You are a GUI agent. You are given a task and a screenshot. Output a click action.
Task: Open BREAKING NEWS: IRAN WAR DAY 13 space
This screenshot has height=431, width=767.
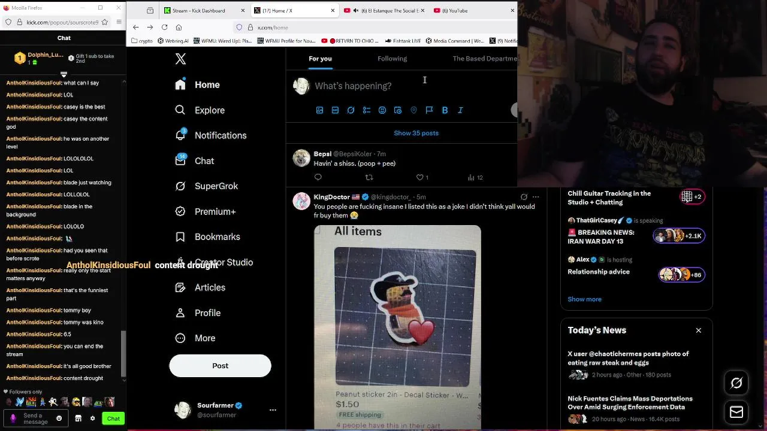636,231
